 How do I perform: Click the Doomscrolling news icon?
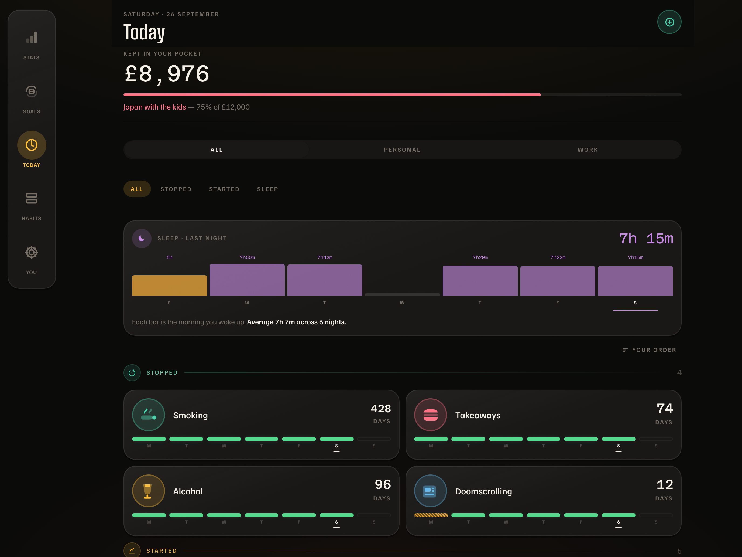(430, 491)
